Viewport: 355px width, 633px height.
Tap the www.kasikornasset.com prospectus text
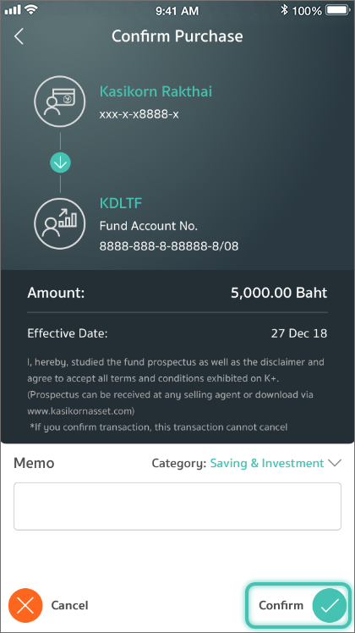pos(80,411)
